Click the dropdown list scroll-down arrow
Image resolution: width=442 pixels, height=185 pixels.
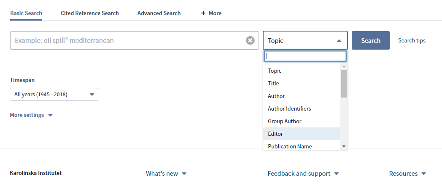pos(344,146)
